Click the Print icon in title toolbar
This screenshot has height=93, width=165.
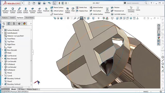coord(44,3)
